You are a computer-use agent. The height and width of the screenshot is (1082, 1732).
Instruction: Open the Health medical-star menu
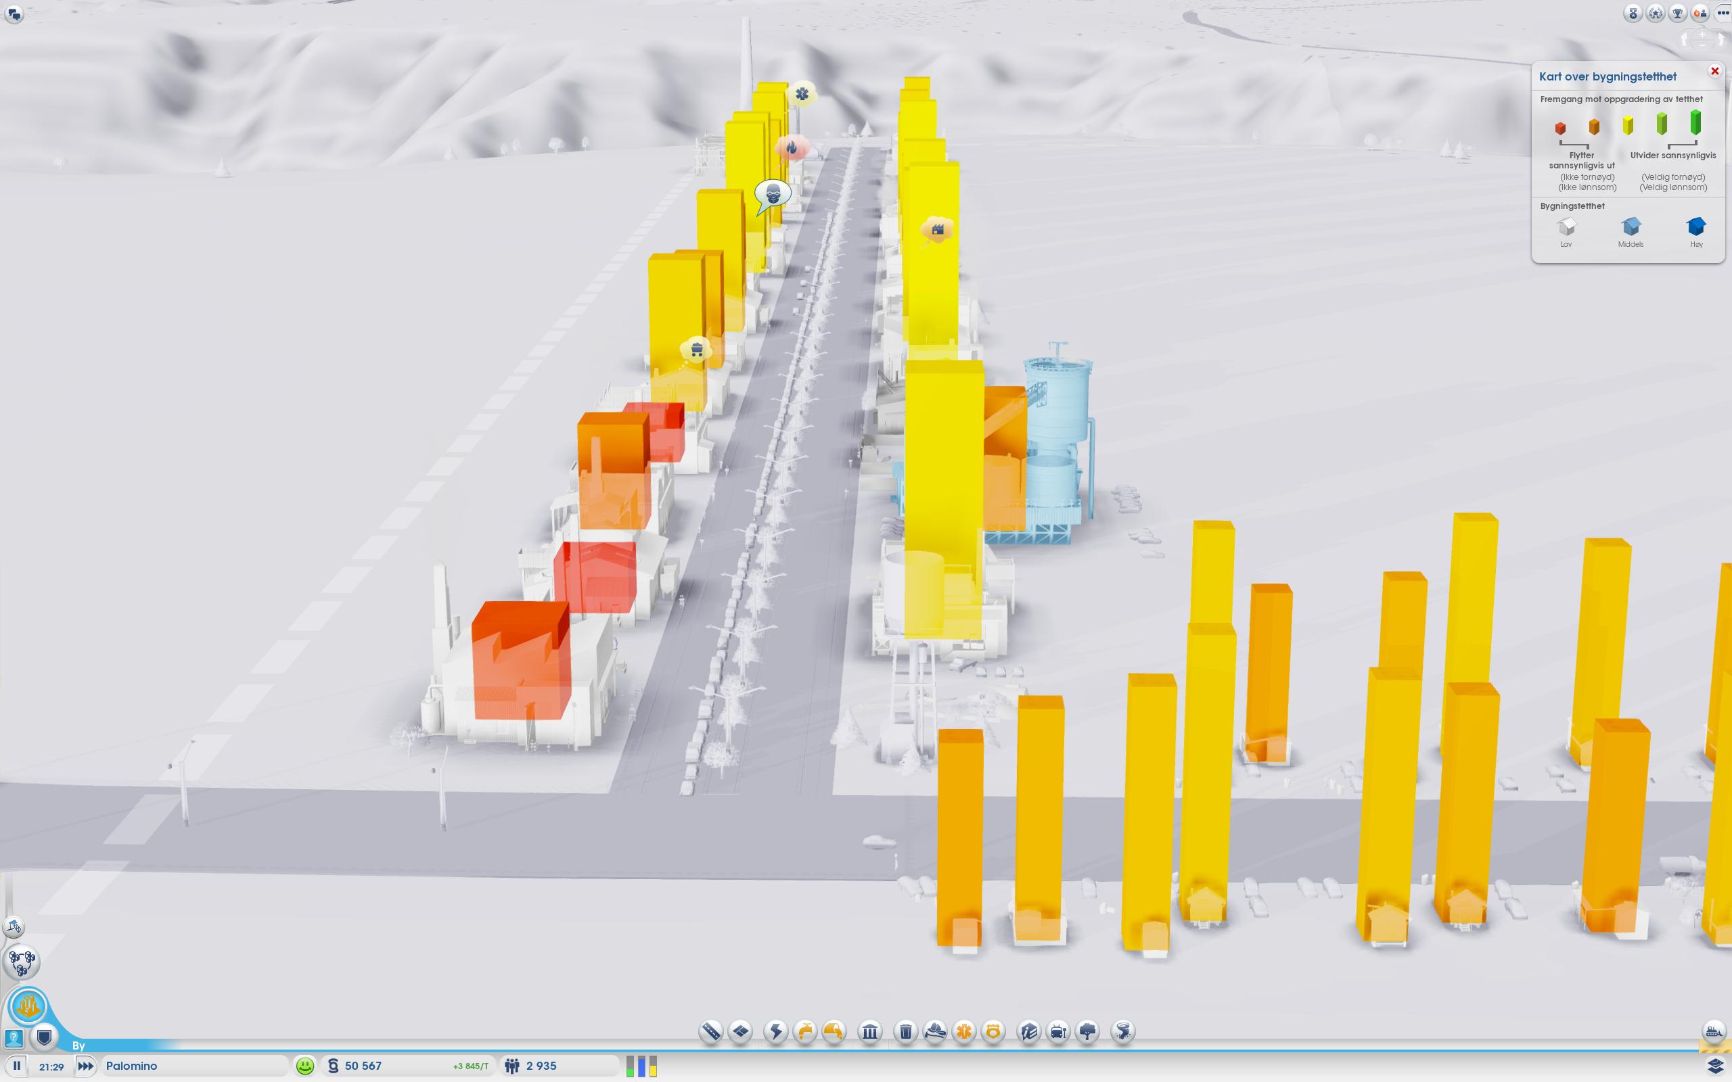coord(964,1031)
